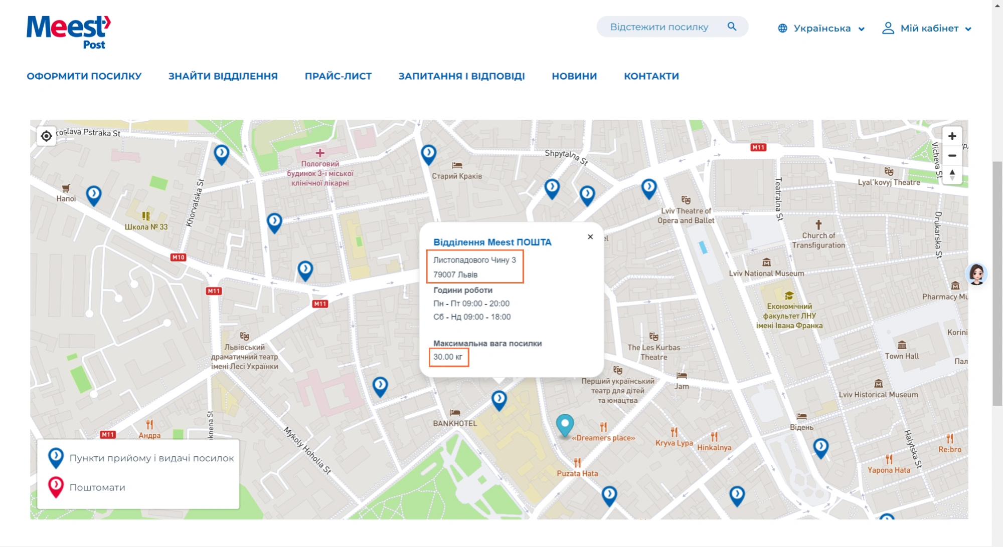Open the ОФОРМИТИ ПОСИЛКУ menu item

84,76
